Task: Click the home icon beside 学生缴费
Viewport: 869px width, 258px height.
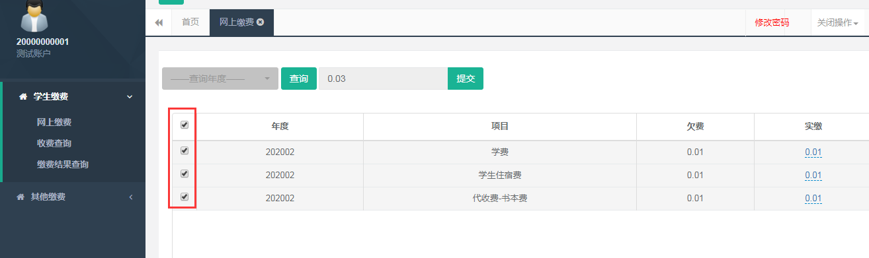Action: point(23,97)
